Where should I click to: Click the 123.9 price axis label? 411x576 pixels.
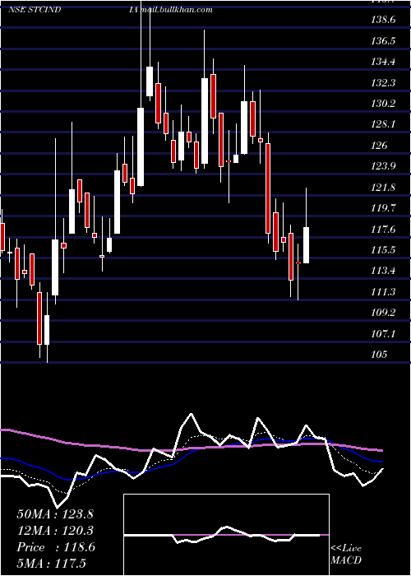click(384, 166)
